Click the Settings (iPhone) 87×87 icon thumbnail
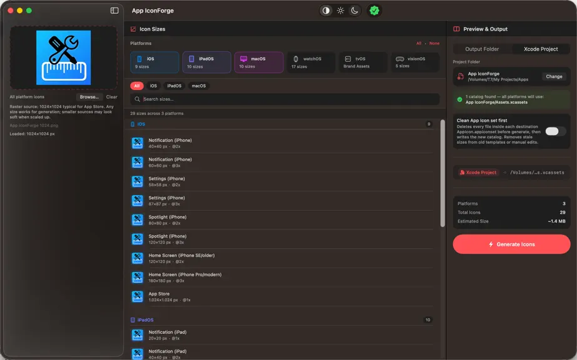Viewport: 577px width, 360px height. (x=138, y=201)
